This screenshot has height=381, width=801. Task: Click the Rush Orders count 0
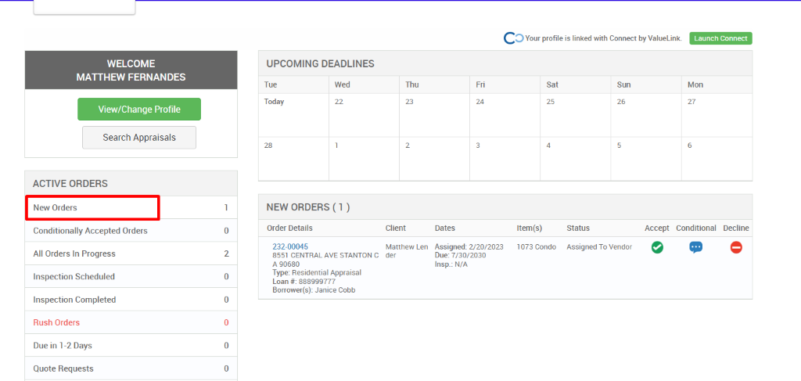pos(226,323)
